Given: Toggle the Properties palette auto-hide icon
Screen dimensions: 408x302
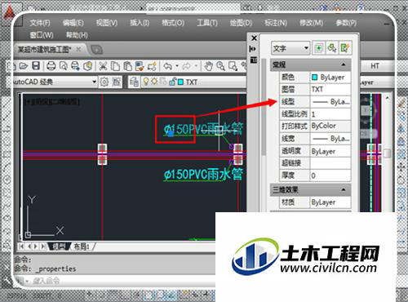Looking at the screenshot, I should (253, 49).
